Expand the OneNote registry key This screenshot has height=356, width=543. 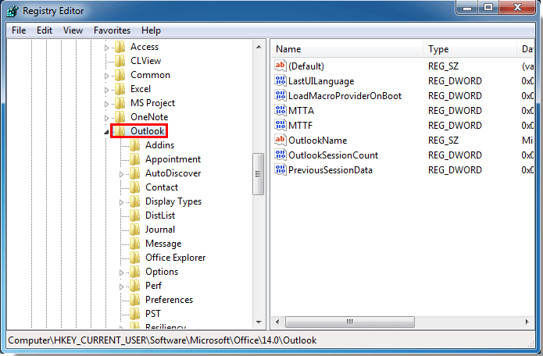(107, 118)
